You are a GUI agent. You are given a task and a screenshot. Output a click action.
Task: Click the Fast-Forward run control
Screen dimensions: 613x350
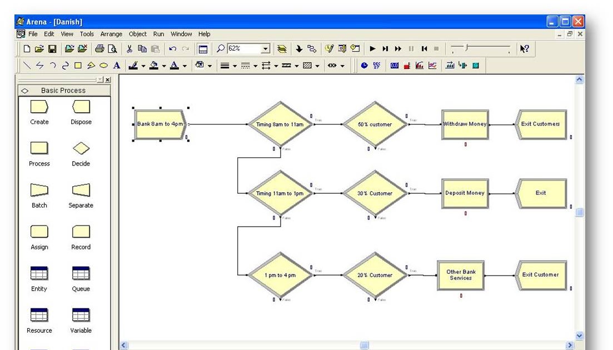point(398,48)
